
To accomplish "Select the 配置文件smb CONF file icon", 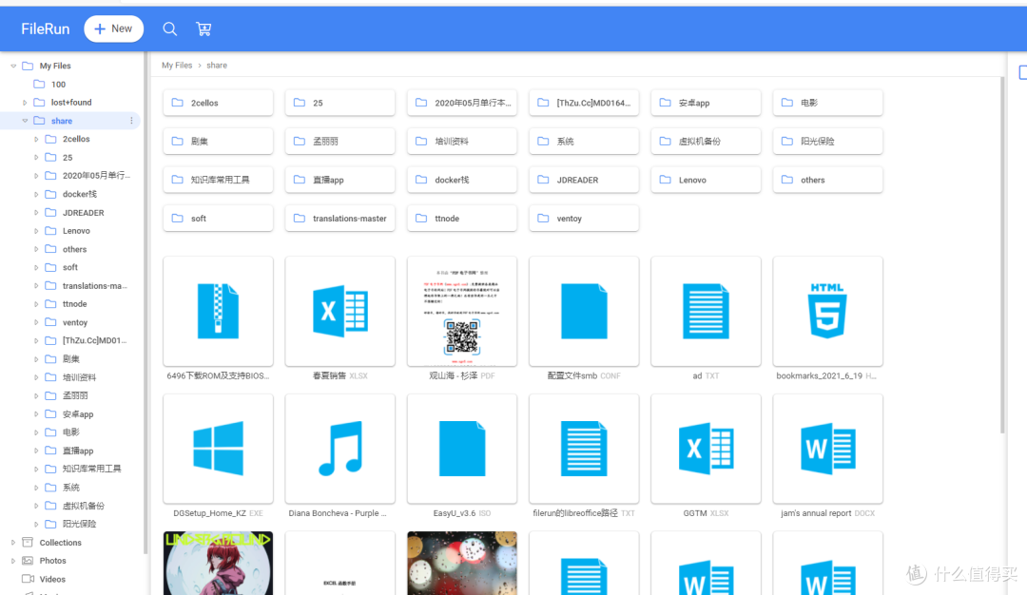I will tap(584, 311).
